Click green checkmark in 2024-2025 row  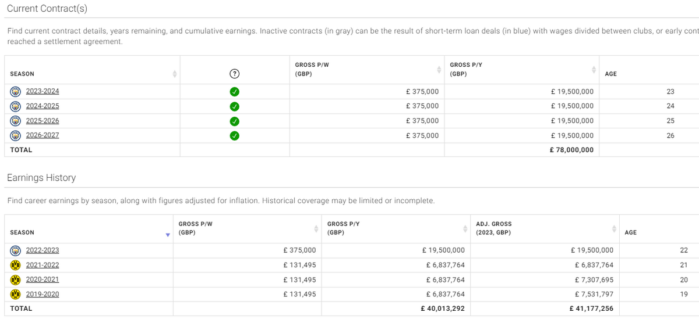click(234, 106)
